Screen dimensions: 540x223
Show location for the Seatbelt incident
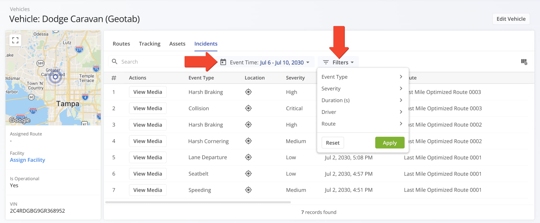[248, 174]
